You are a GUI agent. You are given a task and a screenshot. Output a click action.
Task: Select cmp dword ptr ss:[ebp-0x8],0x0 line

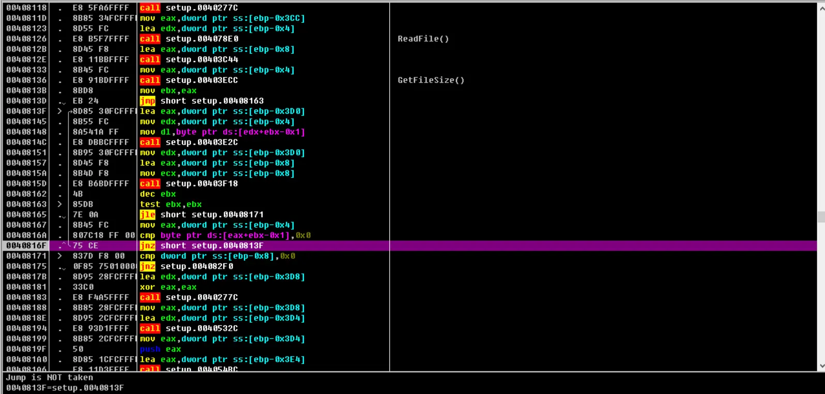tap(218, 256)
